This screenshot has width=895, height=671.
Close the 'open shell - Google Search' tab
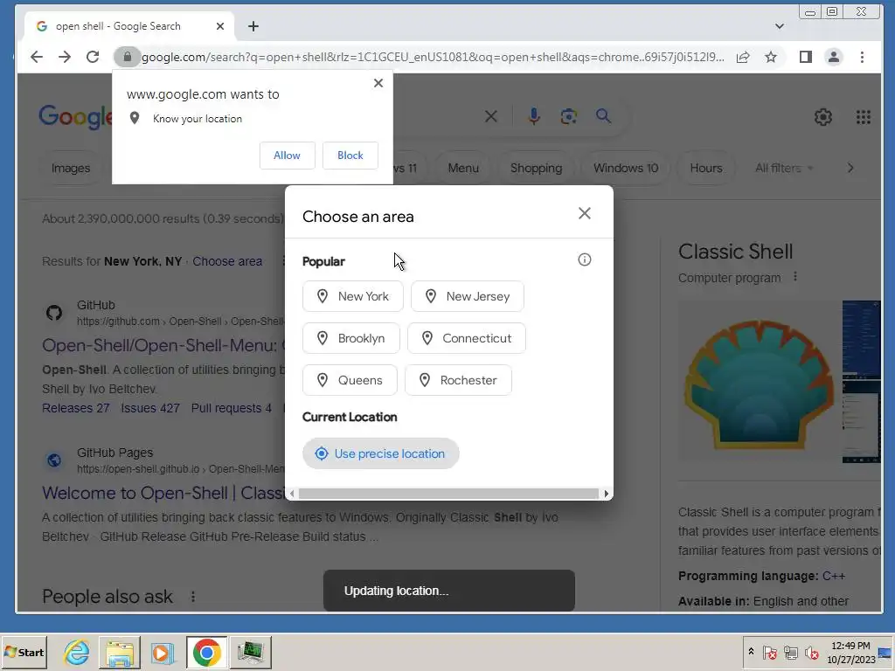219,26
